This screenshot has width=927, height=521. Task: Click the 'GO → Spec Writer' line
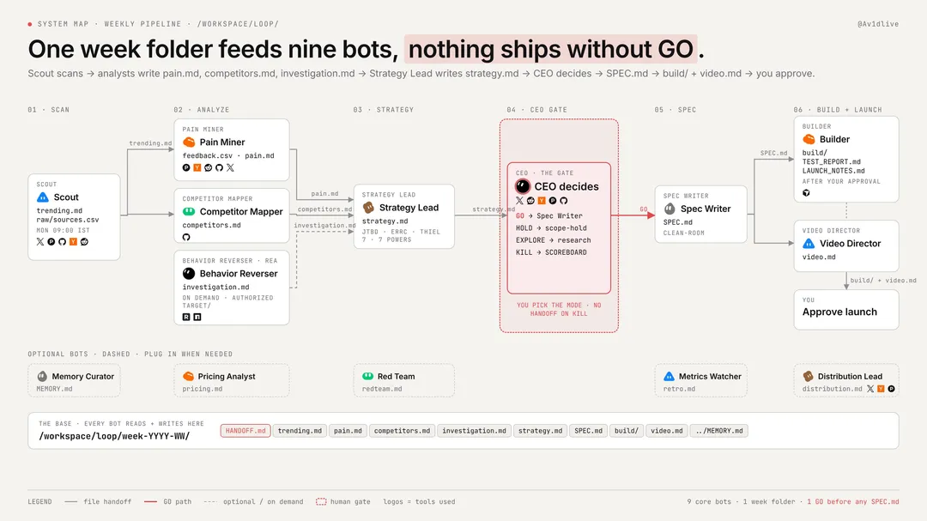[549, 215]
